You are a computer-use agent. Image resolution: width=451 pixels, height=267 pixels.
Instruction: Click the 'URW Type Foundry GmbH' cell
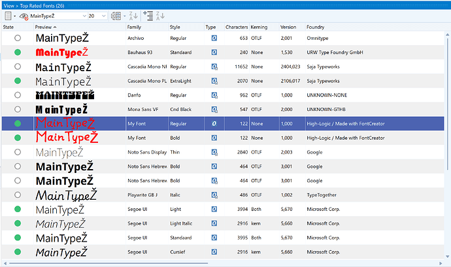coord(335,52)
